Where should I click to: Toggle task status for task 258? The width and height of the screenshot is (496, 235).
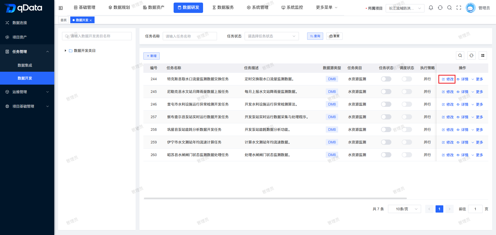[386, 129]
